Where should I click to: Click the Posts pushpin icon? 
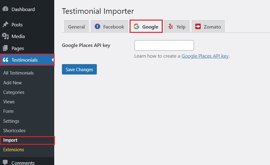pos(5,25)
